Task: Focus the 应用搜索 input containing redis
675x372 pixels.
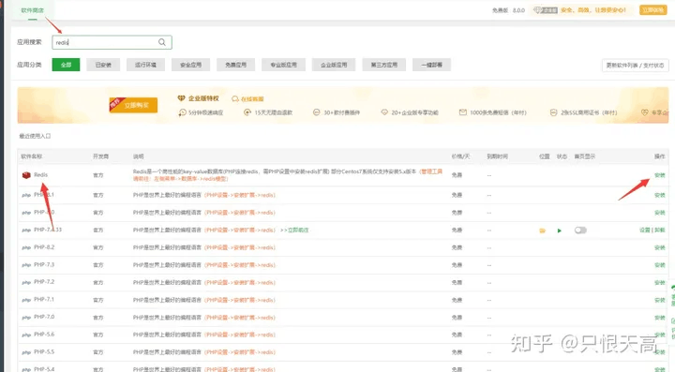Action: pos(112,42)
